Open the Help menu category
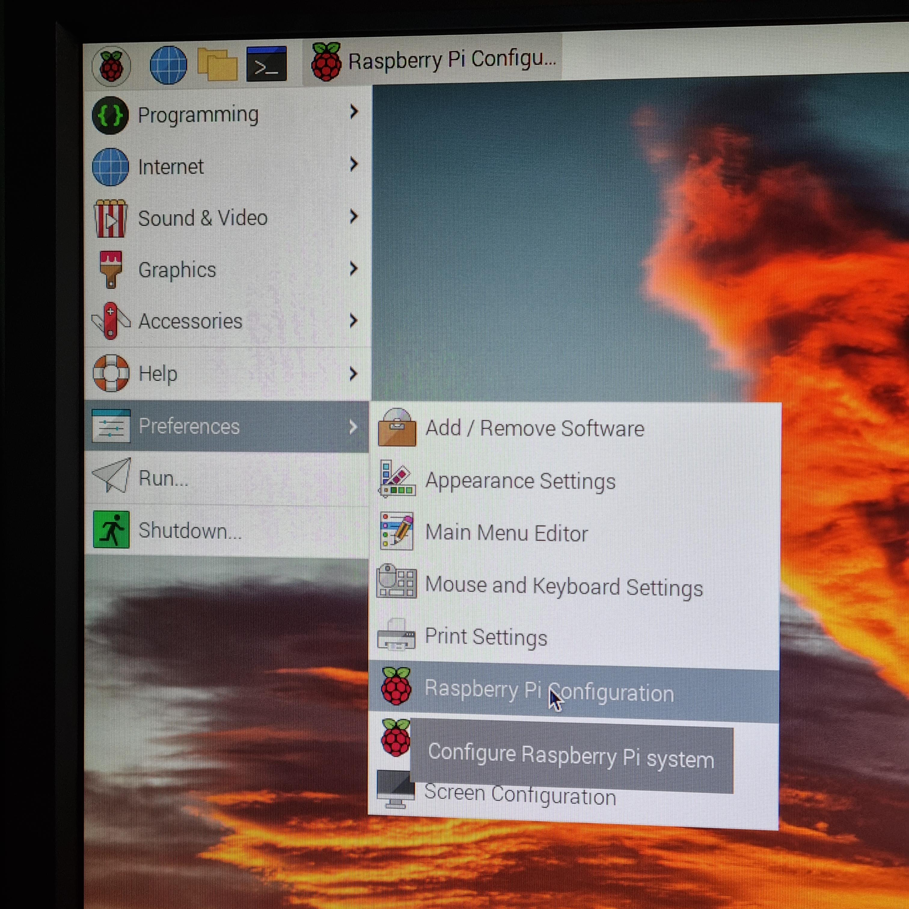Screen dimensions: 909x909 point(158,374)
